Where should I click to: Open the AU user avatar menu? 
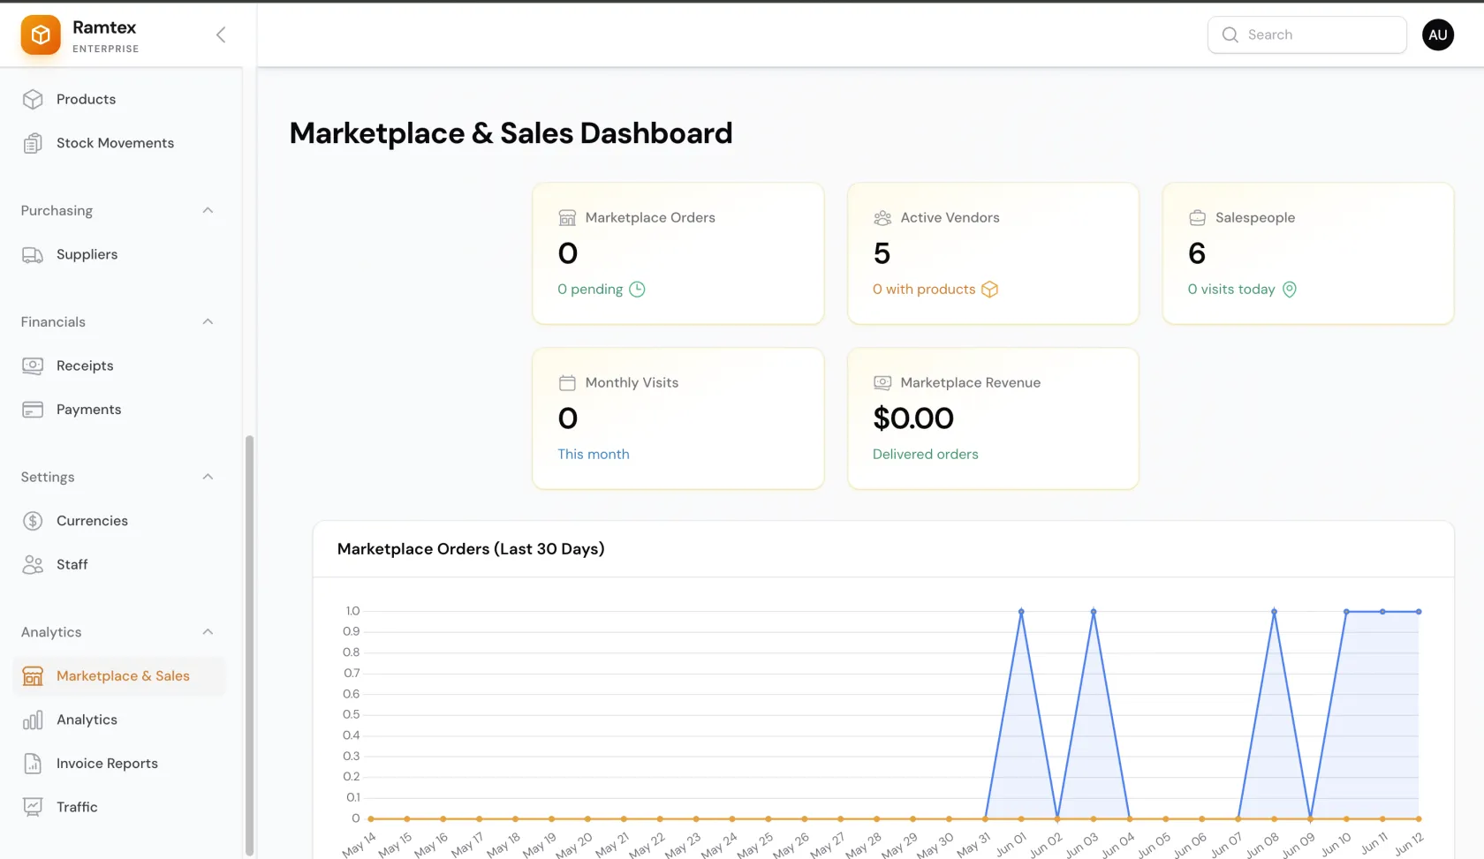tap(1438, 34)
